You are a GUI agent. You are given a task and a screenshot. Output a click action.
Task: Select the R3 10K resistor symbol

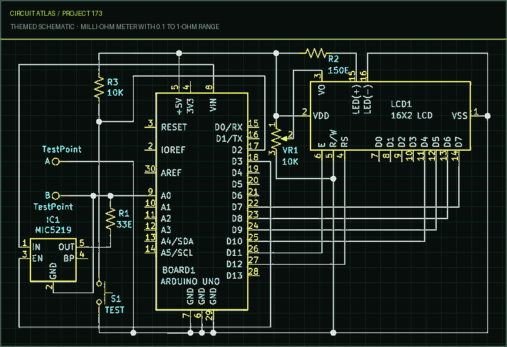[x=99, y=87]
